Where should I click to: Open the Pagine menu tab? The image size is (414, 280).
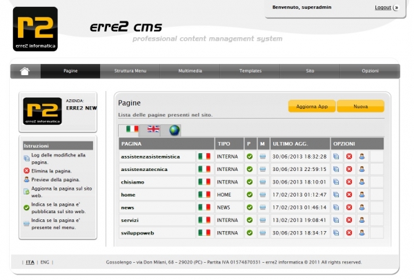[x=70, y=71]
